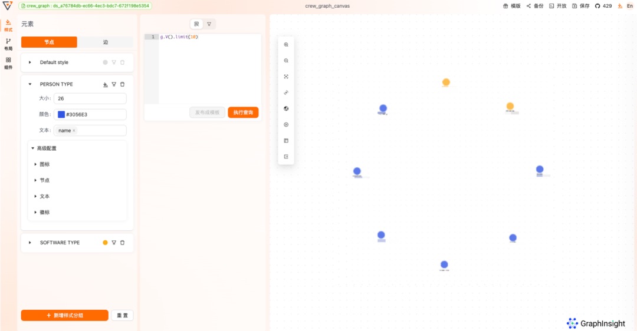Expand the Default style group
The image size is (637, 331).
[x=30, y=62]
